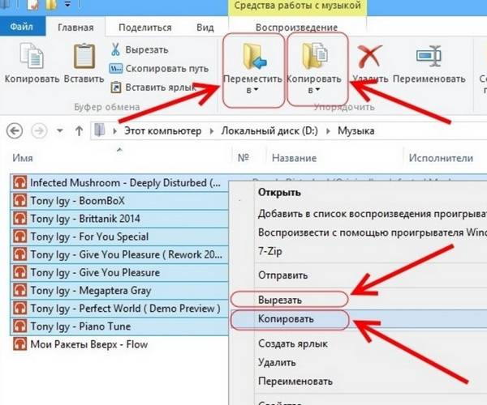
Task: Click Музыка breadcrumb in address bar
Action: [x=356, y=131]
